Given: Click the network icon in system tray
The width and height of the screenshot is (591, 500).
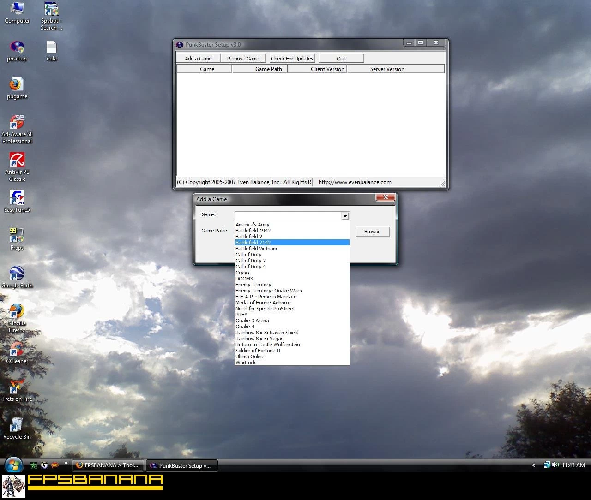Looking at the screenshot, I should (547, 465).
